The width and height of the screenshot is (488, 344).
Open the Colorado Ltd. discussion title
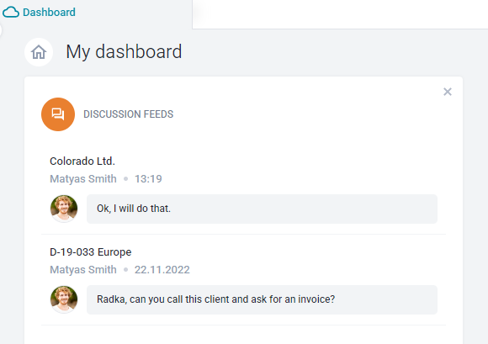pos(82,161)
